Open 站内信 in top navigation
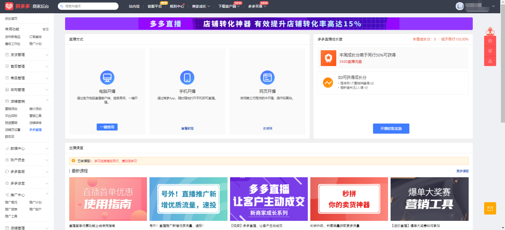 [x=134, y=6]
